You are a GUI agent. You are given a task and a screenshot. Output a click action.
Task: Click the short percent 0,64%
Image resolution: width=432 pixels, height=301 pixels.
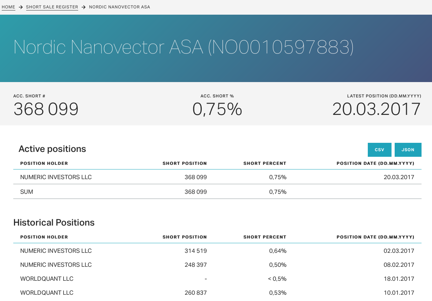tap(278, 251)
